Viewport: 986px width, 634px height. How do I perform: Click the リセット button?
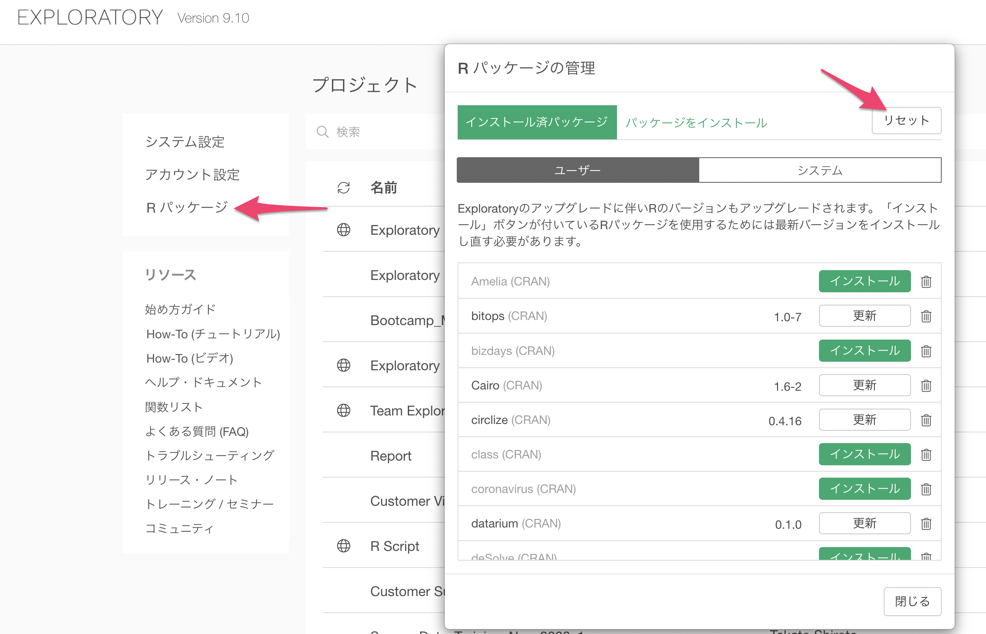(x=906, y=121)
